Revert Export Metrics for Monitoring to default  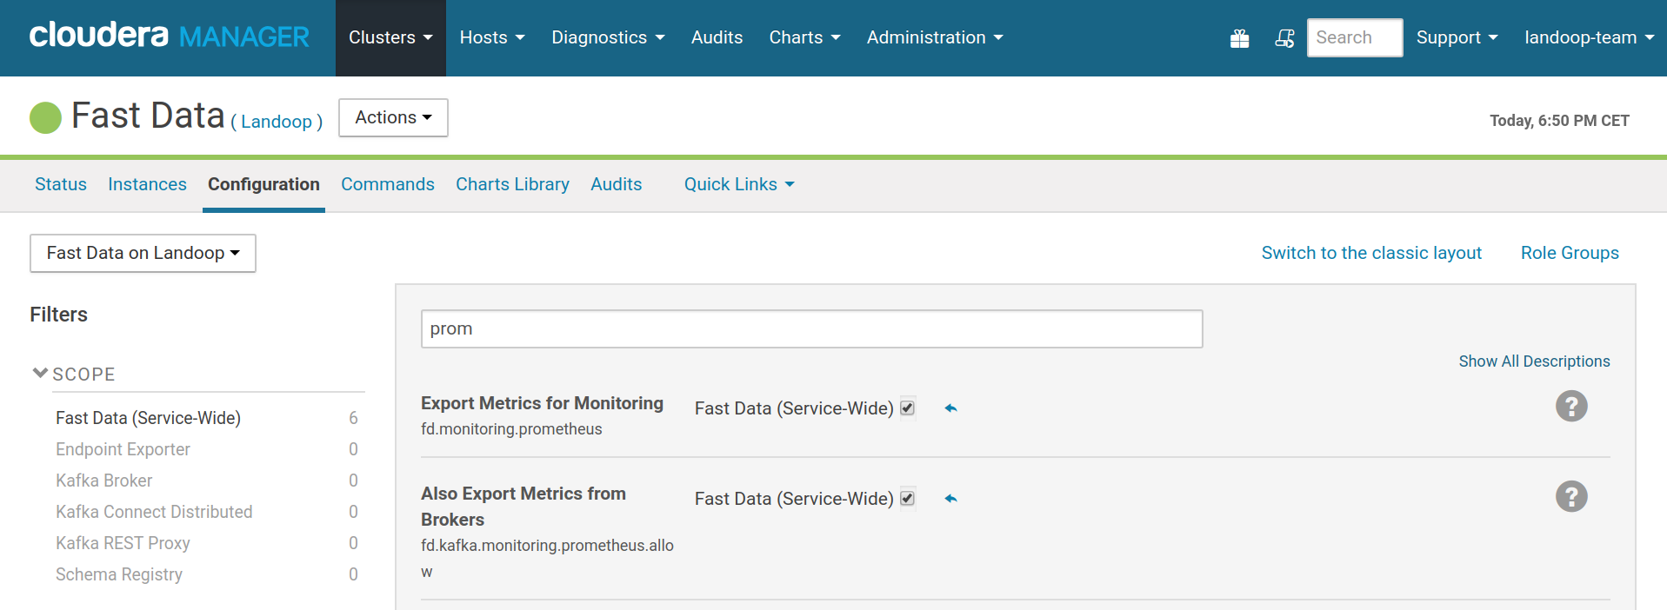950,408
